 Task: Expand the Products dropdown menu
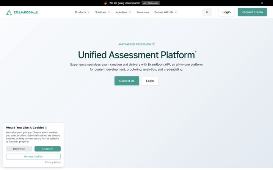click(82, 12)
